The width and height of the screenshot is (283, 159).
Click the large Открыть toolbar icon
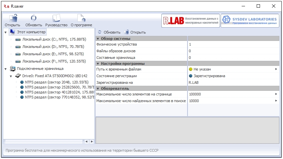[13, 18]
